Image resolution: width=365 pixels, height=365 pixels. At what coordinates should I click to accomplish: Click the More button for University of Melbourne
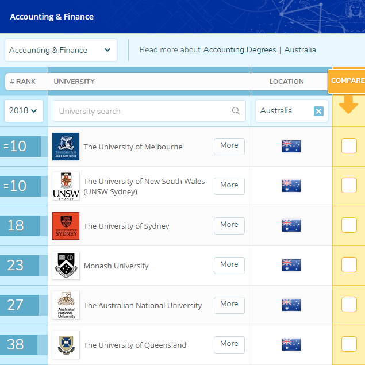coord(229,147)
